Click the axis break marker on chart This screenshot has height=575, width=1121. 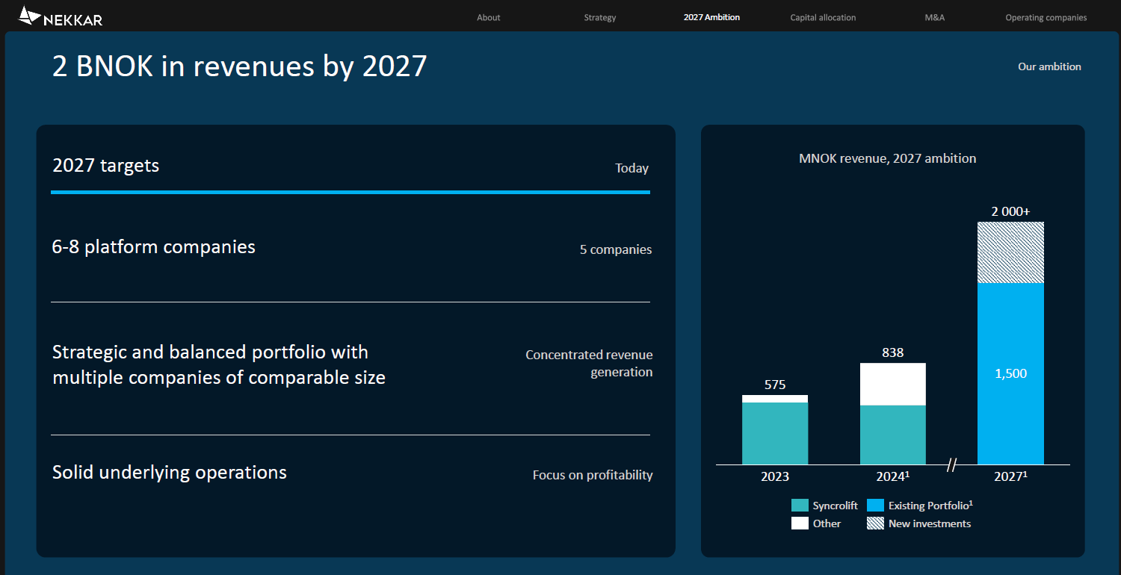click(x=951, y=465)
